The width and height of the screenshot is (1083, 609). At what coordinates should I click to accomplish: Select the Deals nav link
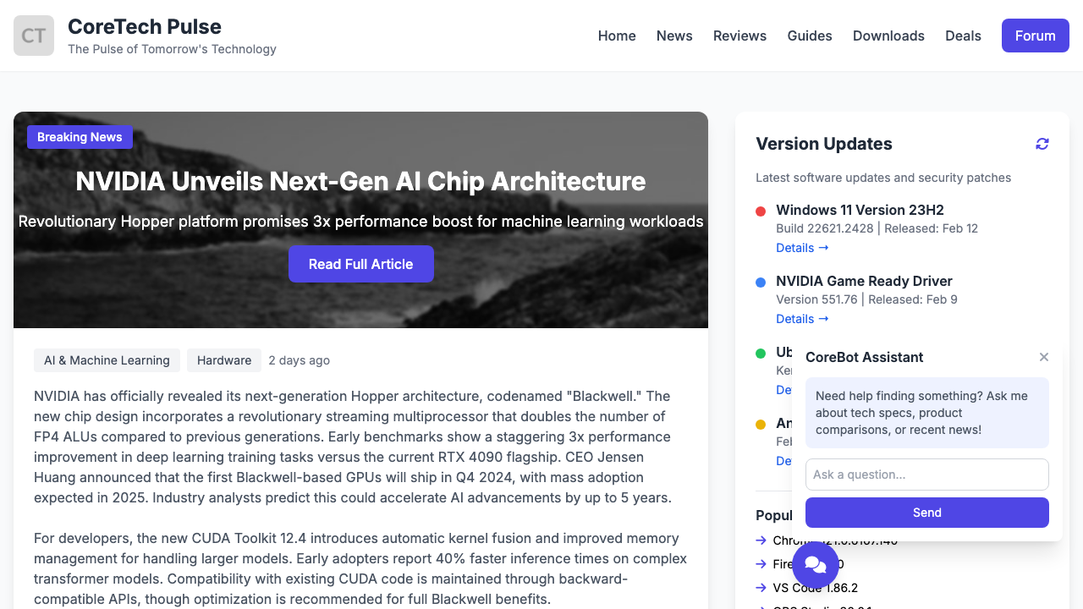[x=963, y=36]
